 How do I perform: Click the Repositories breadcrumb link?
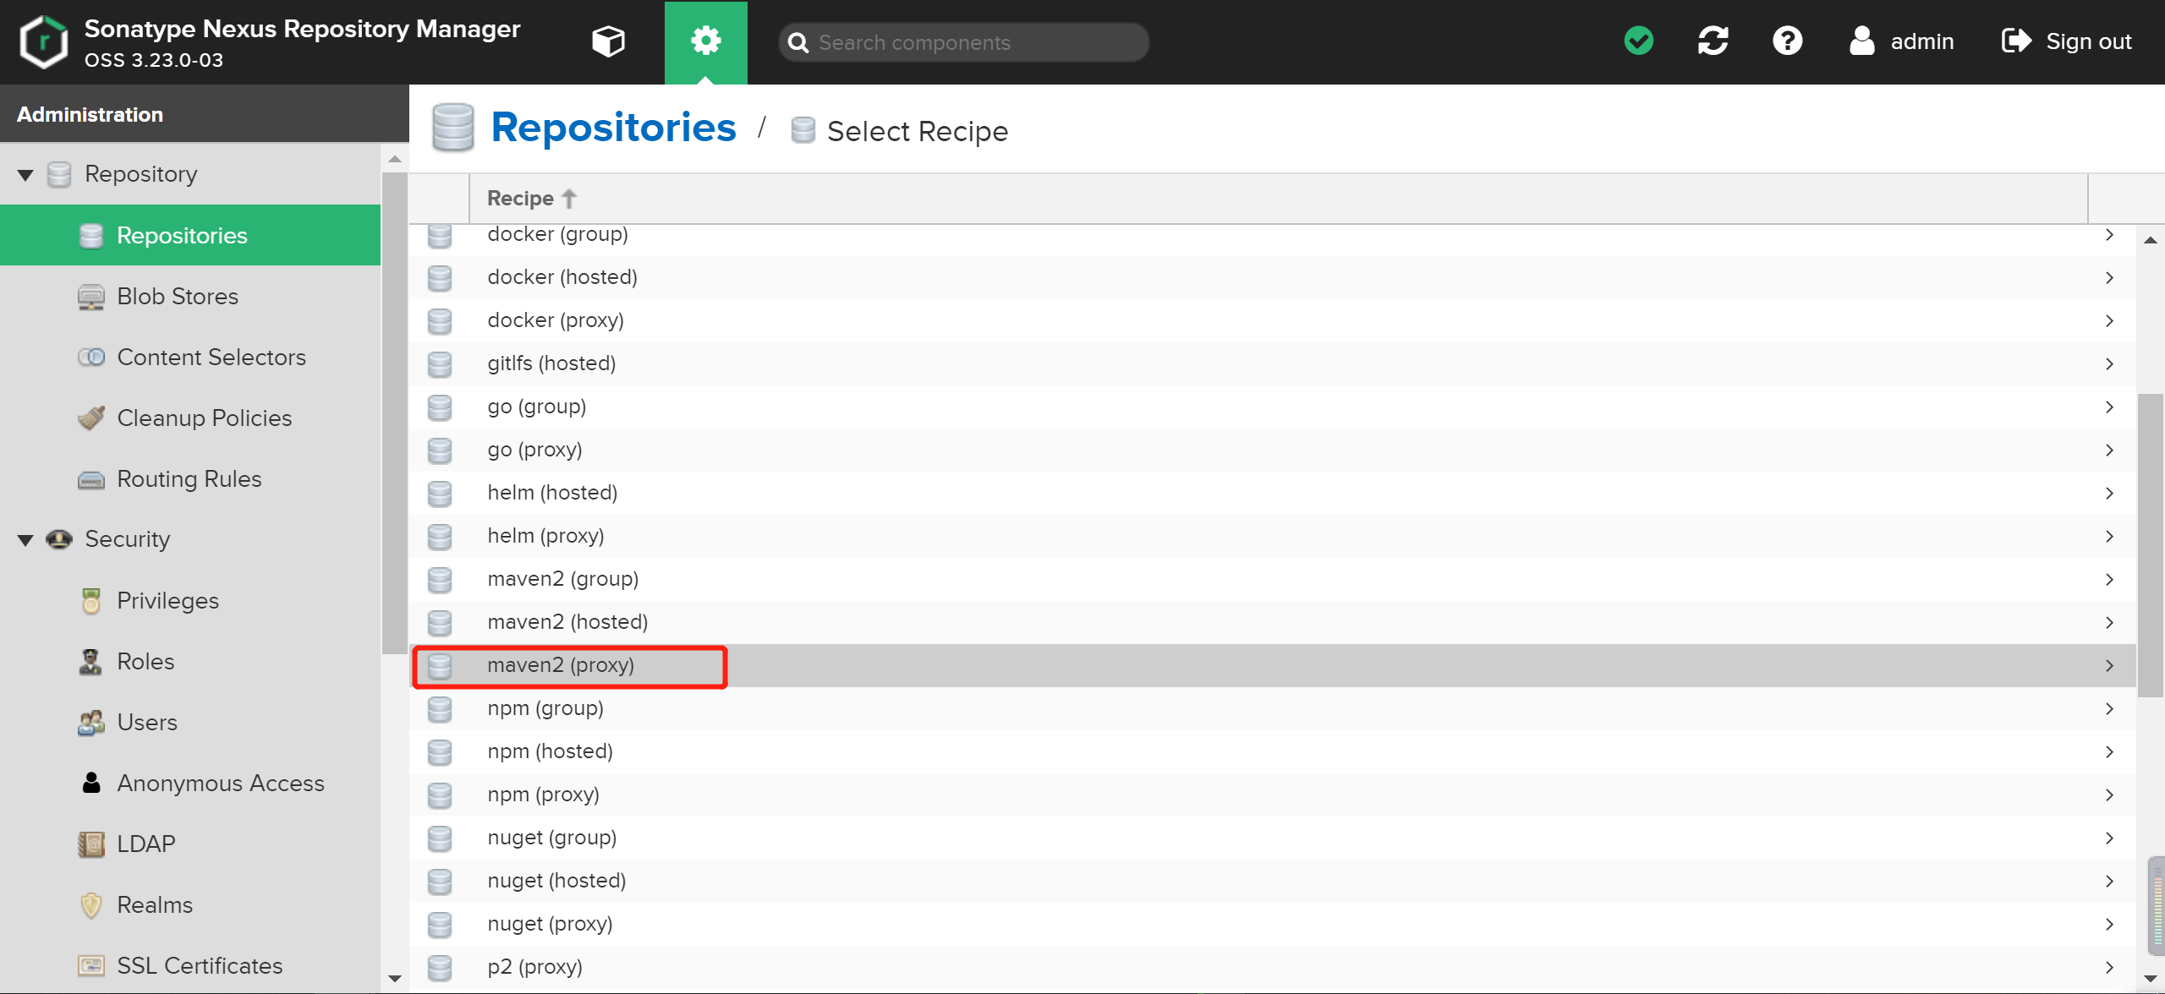click(x=613, y=128)
